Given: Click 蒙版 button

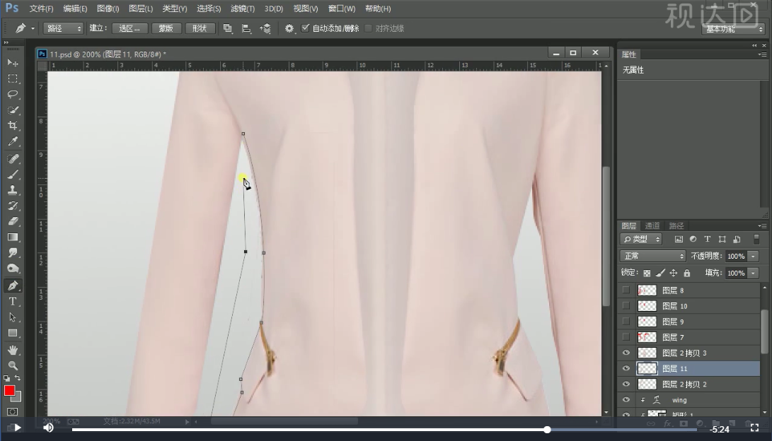Looking at the screenshot, I should coord(166,28).
